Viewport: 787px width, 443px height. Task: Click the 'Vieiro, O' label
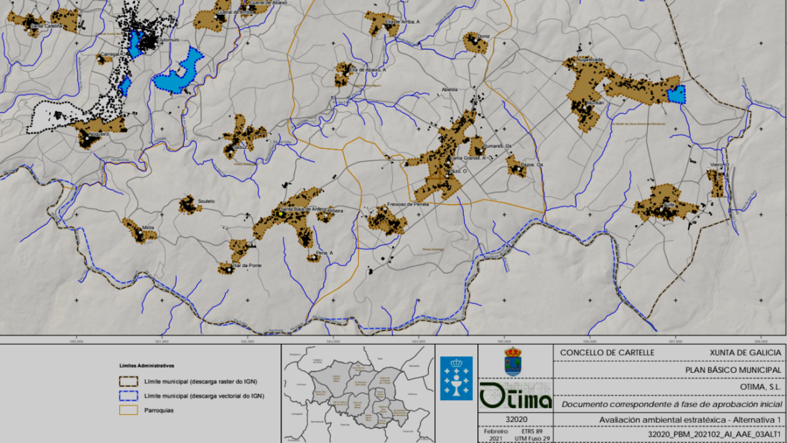[719, 165]
